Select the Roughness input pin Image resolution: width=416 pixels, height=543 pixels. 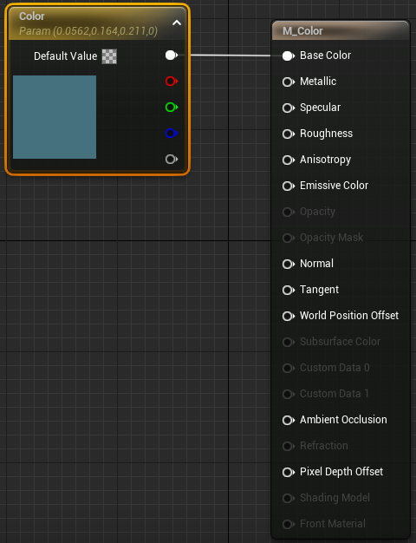click(289, 134)
